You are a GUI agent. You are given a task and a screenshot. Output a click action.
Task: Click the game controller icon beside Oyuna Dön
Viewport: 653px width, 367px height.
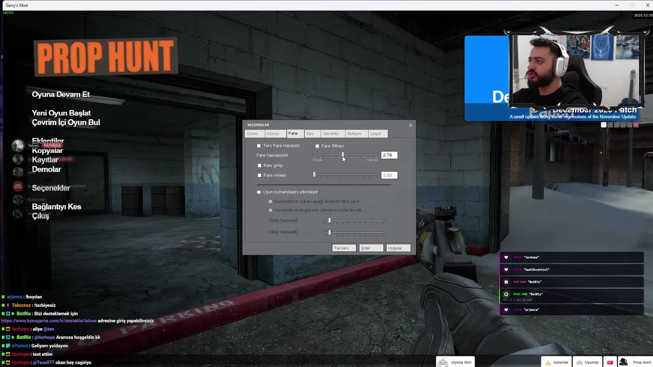[443, 362]
